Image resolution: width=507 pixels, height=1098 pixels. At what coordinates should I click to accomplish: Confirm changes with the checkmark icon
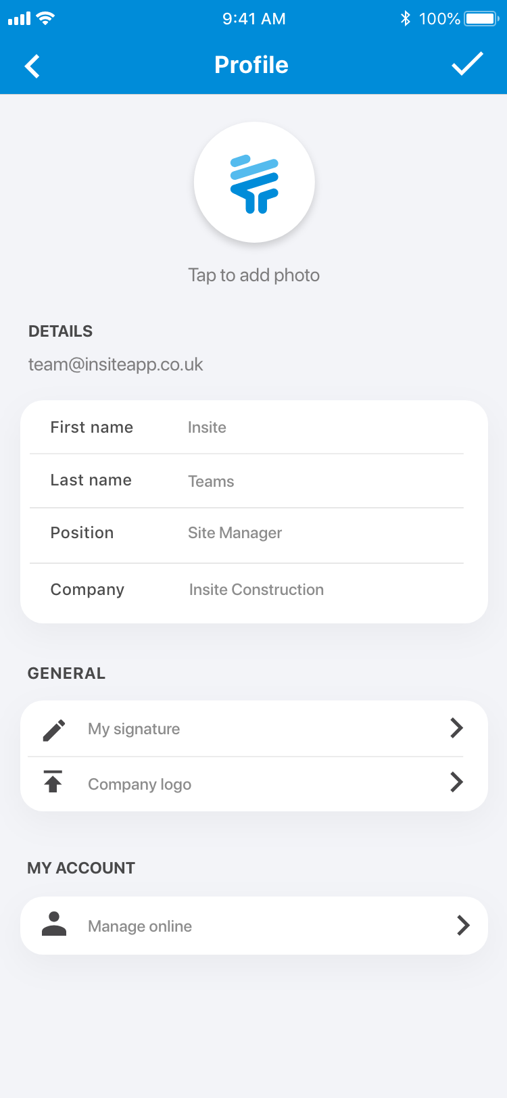467,64
